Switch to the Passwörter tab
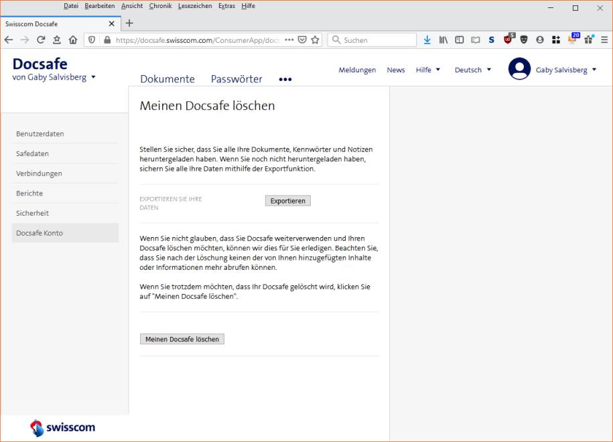The height and width of the screenshot is (442, 613). [236, 79]
